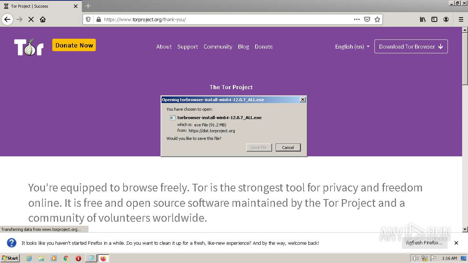Click Donate Now button
This screenshot has height=263, width=468.
74,45
